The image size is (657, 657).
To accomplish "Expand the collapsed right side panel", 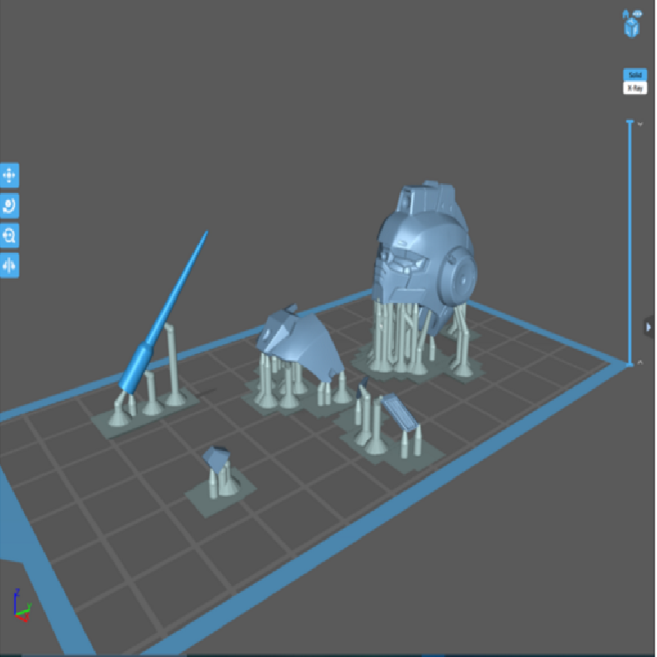I will [649, 327].
